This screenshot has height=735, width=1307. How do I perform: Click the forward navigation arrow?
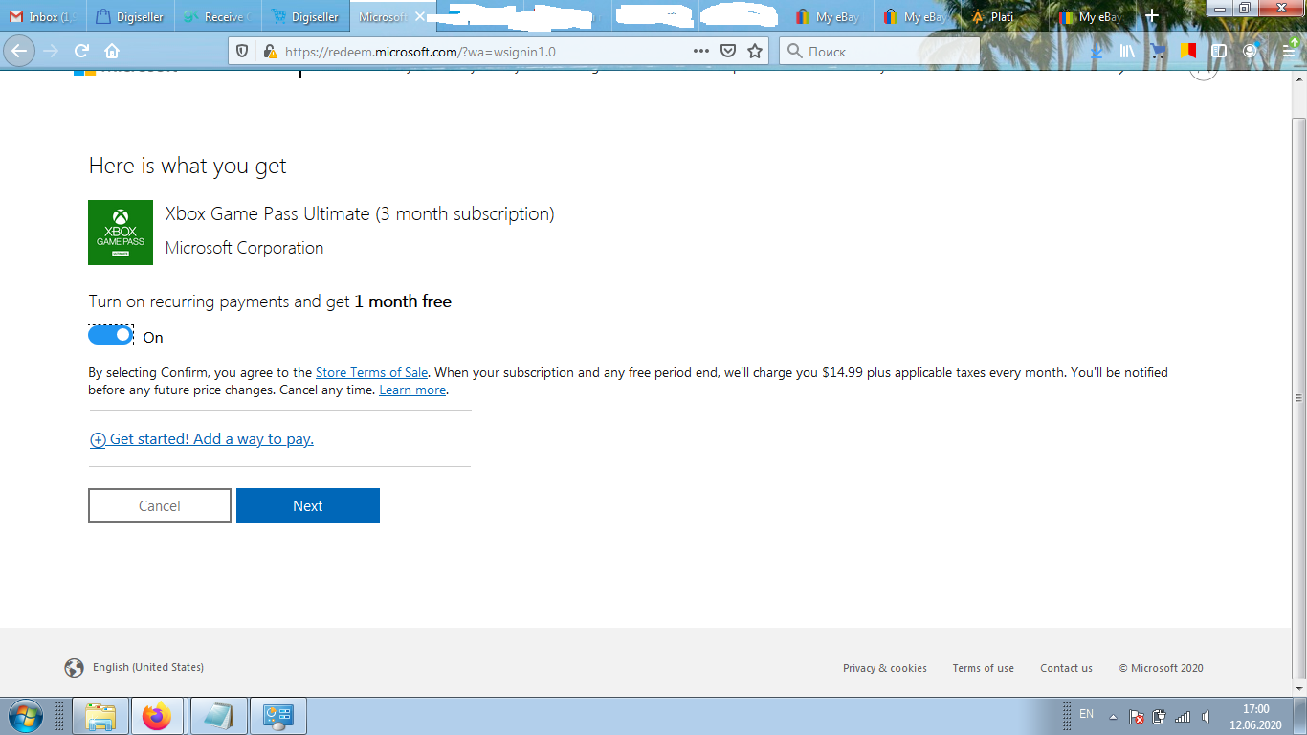click(52, 51)
